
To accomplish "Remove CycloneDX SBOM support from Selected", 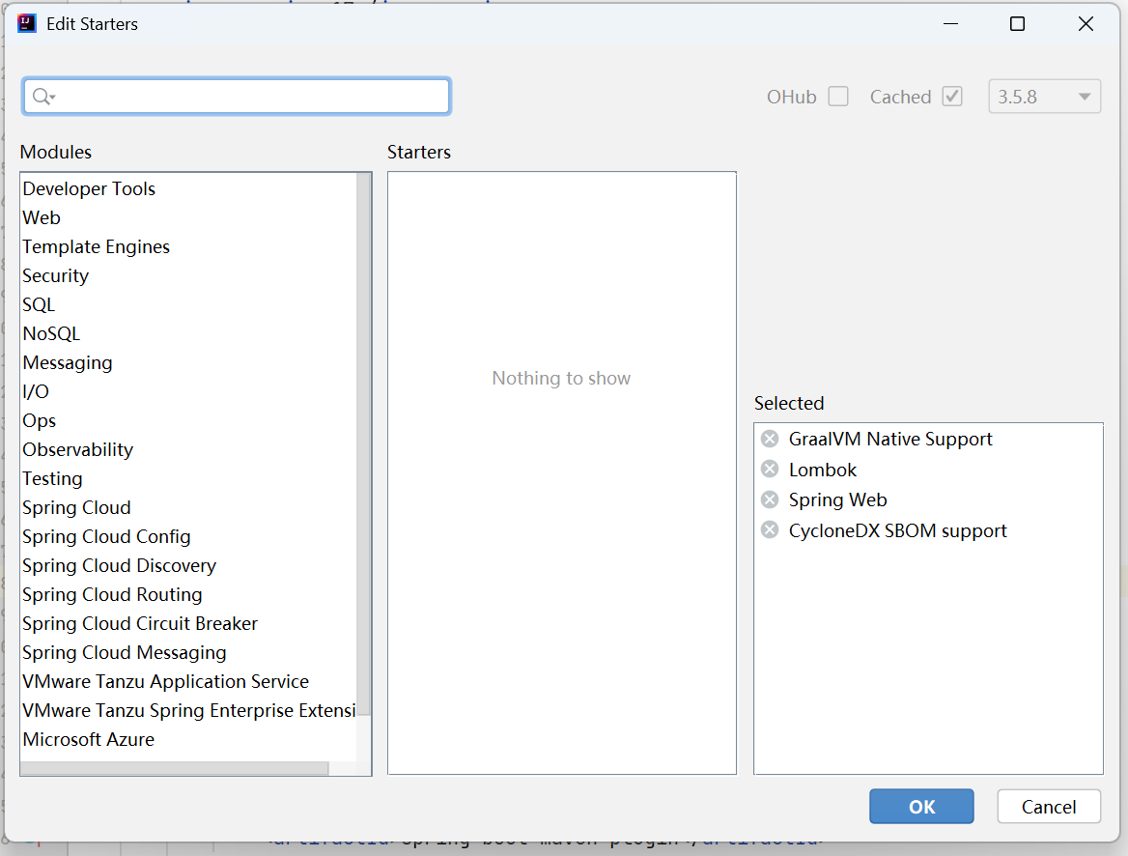I will [770, 530].
